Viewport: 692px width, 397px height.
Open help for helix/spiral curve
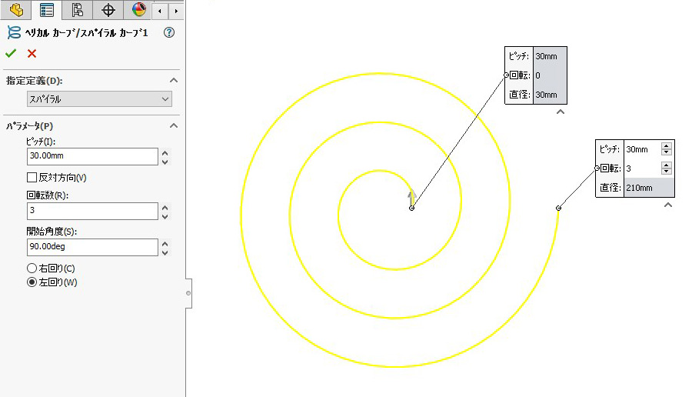click(x=169, y=32)
